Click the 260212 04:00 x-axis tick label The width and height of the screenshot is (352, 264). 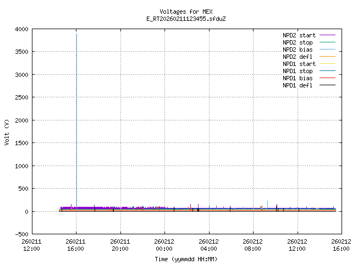208,245
